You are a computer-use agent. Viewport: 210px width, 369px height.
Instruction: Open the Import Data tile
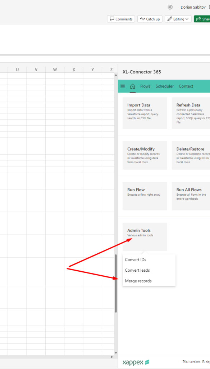pos(145,113)
